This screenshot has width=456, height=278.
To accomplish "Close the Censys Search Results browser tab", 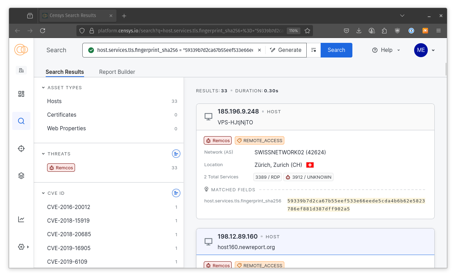I will point(111,16).
